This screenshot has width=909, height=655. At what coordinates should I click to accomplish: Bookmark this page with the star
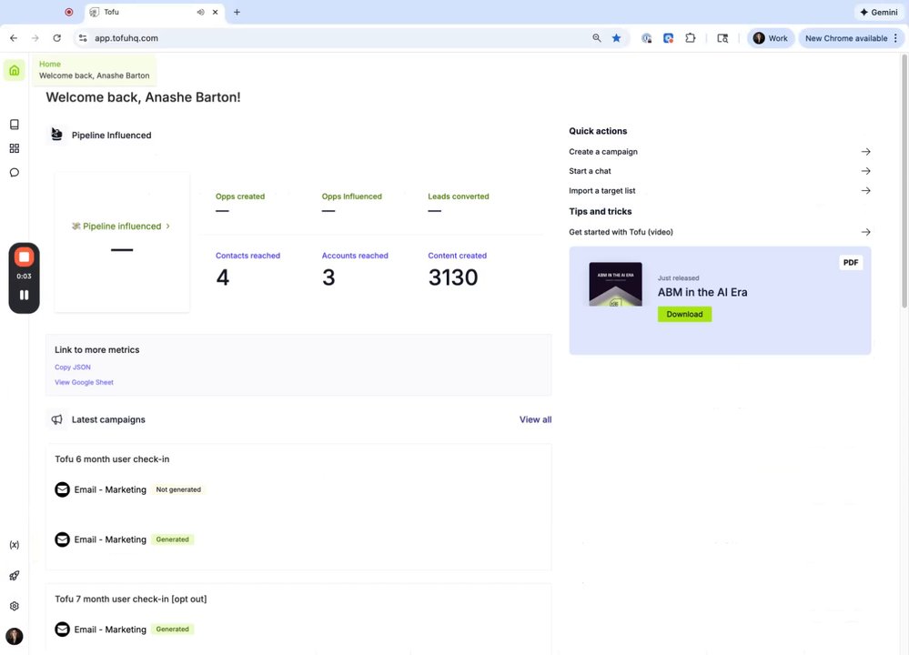click(616, 38)
